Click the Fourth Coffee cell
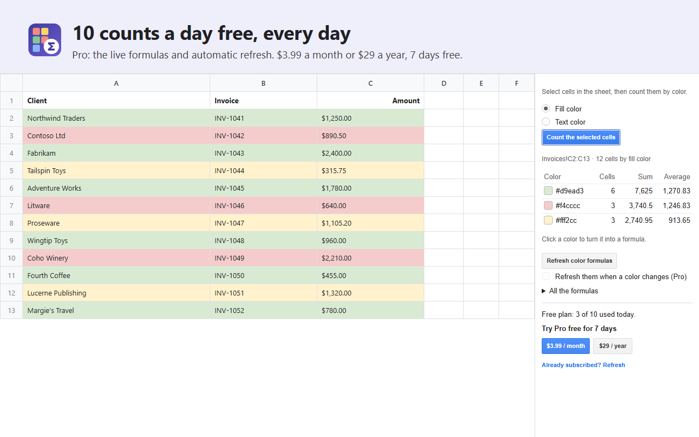 tap(116, 275)
